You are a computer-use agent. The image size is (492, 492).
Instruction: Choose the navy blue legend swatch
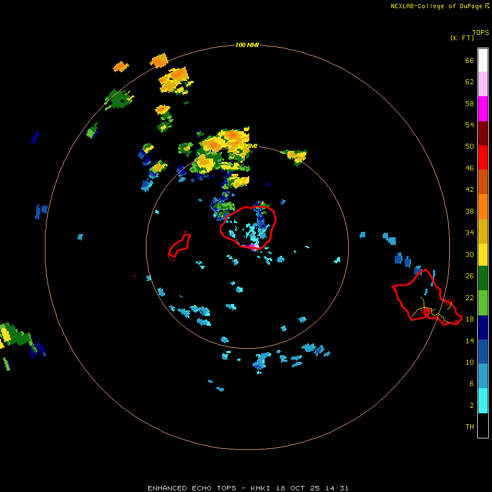(483, 327)
